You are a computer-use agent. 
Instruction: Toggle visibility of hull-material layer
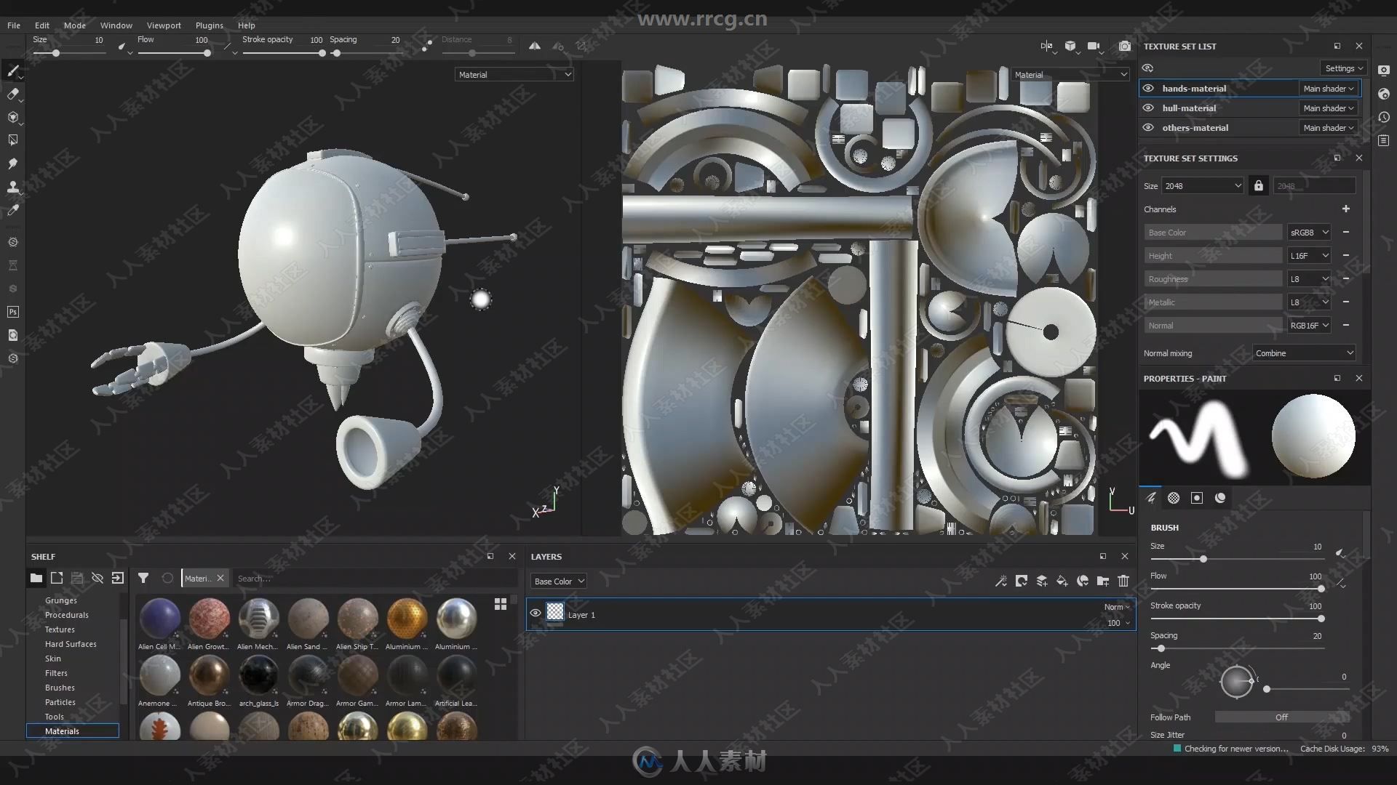pos(1148,108)
